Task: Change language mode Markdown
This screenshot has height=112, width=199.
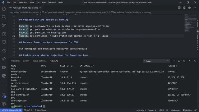Action: 175,110
